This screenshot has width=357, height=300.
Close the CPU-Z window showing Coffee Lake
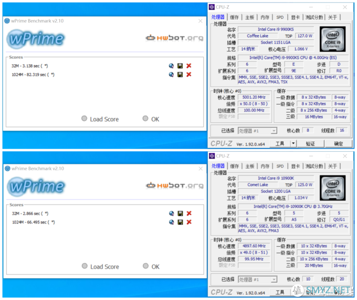(345, 7)
